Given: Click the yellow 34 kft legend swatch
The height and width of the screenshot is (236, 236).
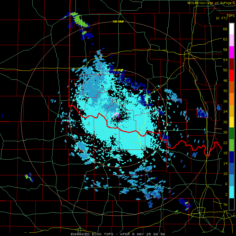Looking at the screenshot, I should [x=232, y=122].
